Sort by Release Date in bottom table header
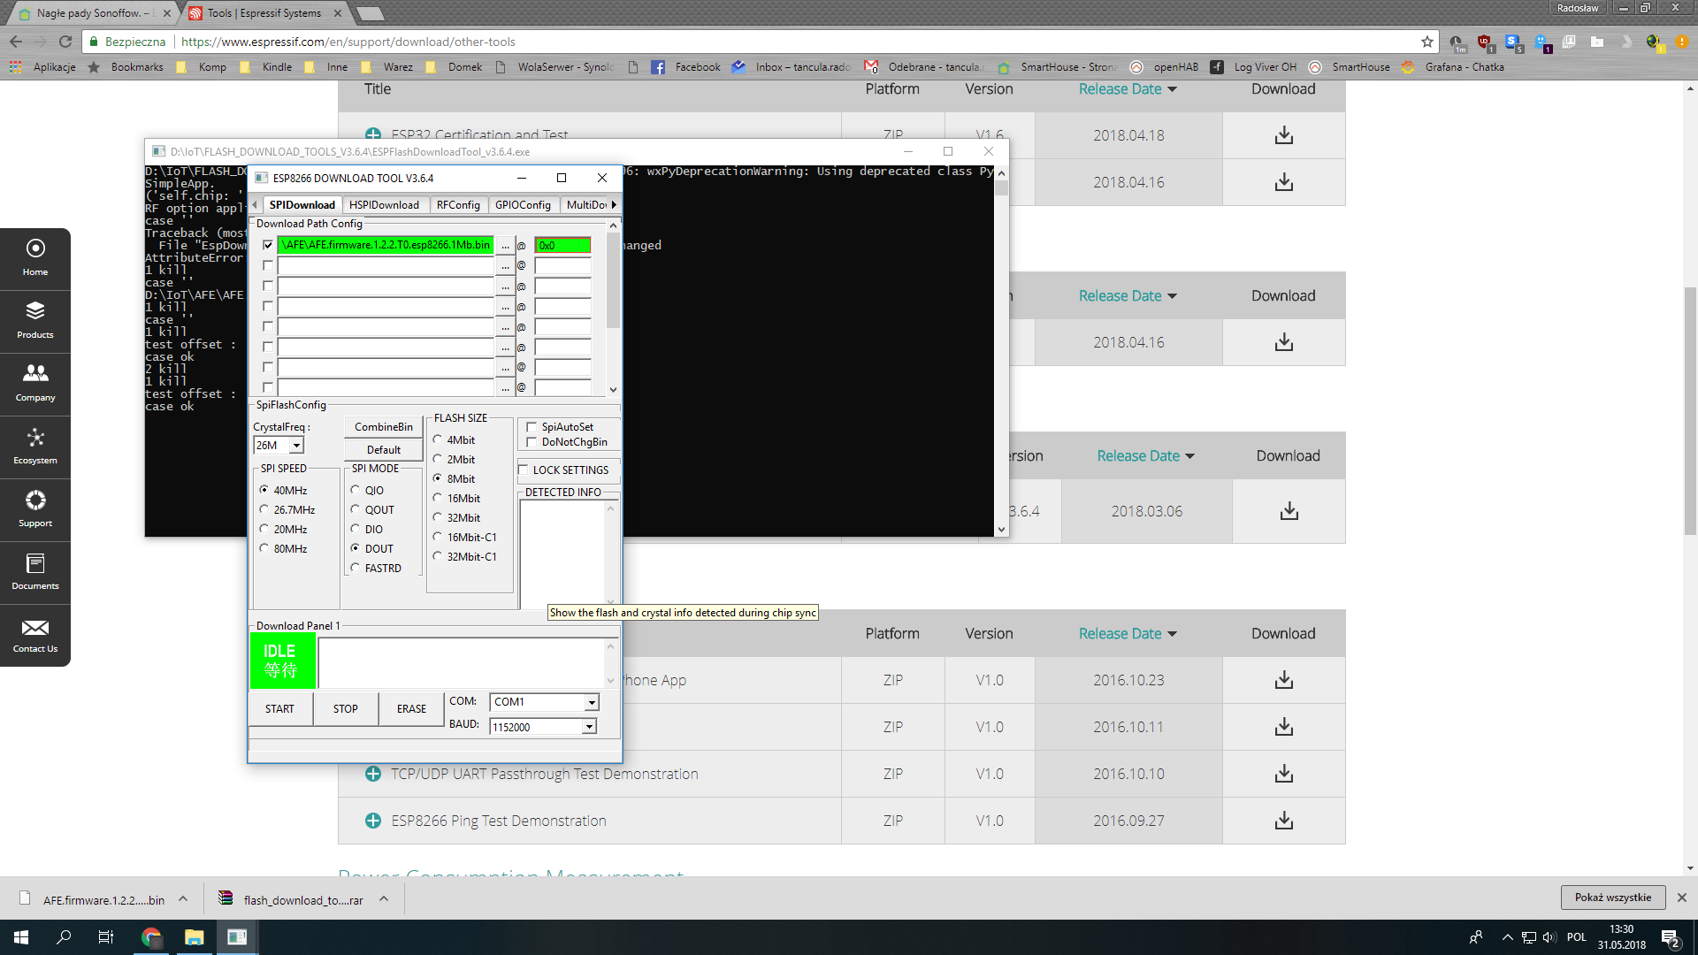 (1128, 634)
